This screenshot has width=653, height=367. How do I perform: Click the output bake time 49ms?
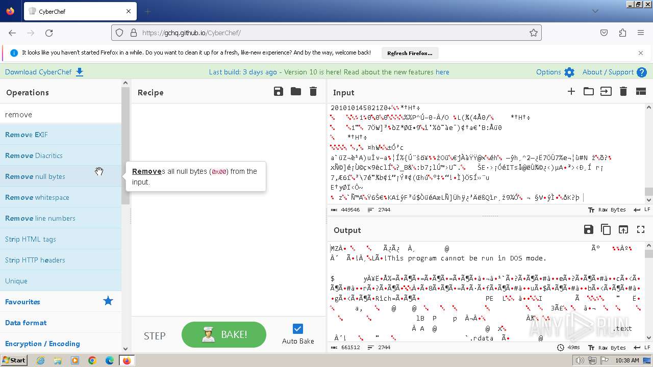(x=570, y=348)
